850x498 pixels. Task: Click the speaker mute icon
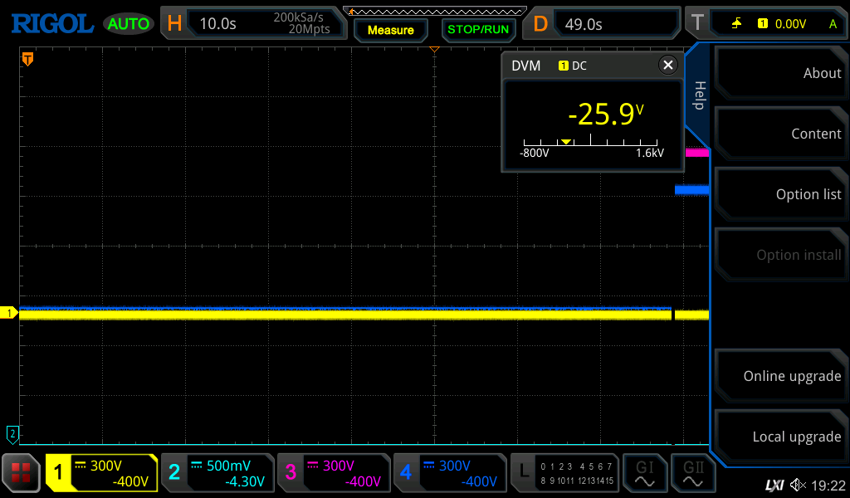click(x=798, y=485)
